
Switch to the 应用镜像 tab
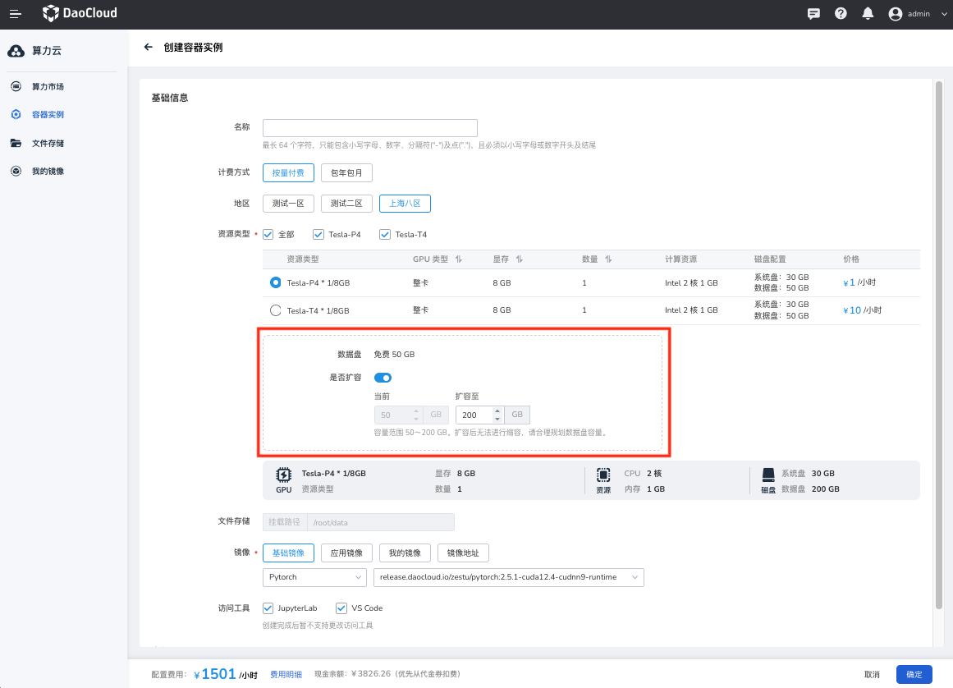click(x=346, y=553)
